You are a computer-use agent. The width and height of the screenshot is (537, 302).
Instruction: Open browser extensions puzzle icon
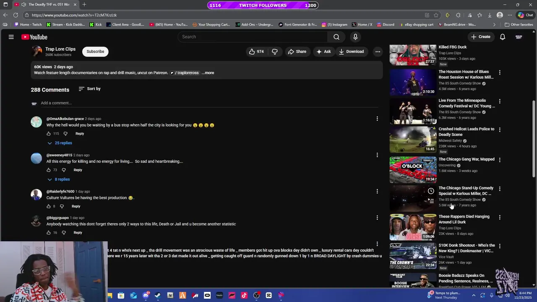458,15
